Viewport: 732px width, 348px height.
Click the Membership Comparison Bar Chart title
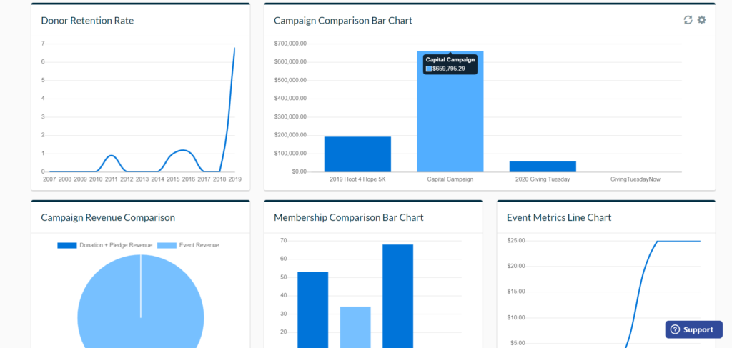click(x=349, y=217)
